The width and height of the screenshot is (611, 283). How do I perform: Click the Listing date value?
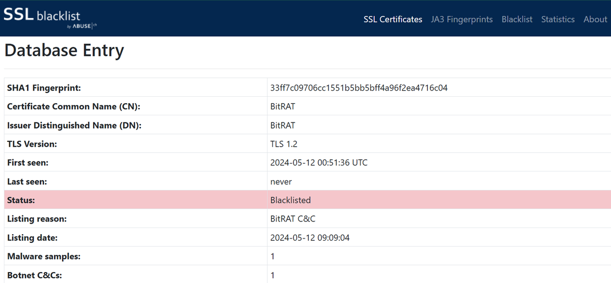tap(310, 238)
